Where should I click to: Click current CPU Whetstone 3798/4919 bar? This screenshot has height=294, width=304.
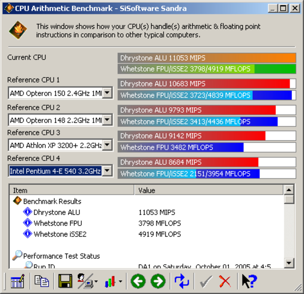point(207,69)
